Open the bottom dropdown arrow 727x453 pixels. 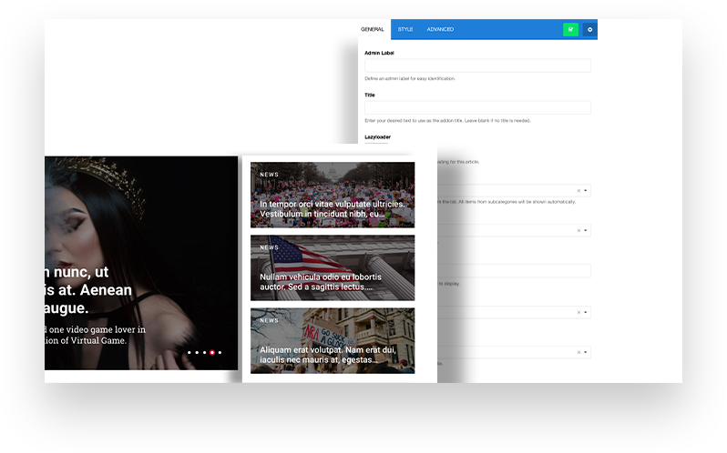pyautogui.click(x=586, y=352)
